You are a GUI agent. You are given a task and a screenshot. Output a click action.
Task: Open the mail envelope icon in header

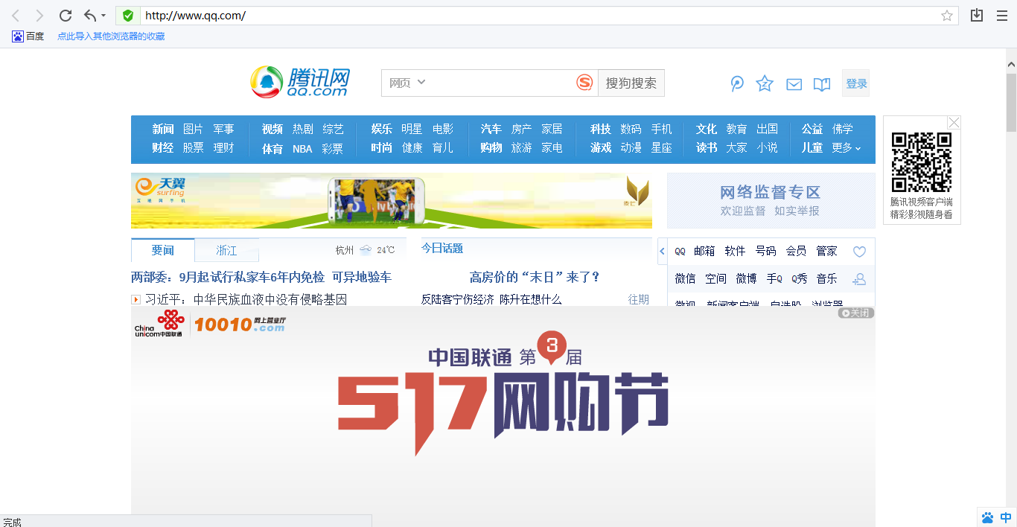794,84
